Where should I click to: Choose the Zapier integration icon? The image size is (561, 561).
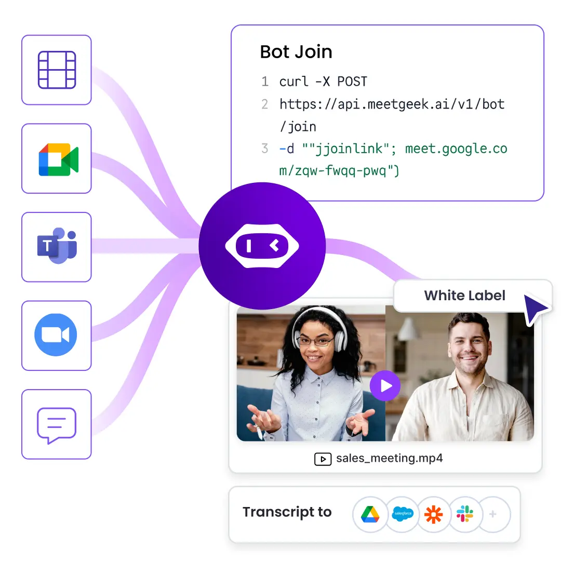433,514
